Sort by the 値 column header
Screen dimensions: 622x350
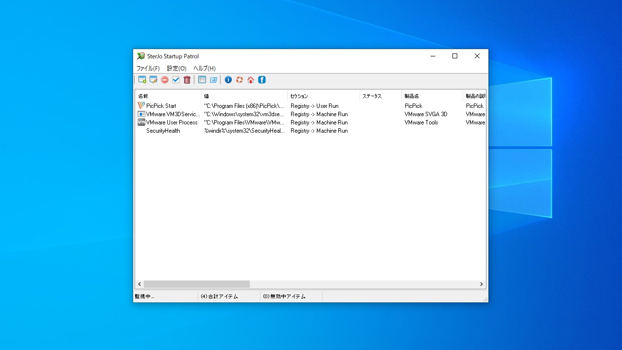244,96
